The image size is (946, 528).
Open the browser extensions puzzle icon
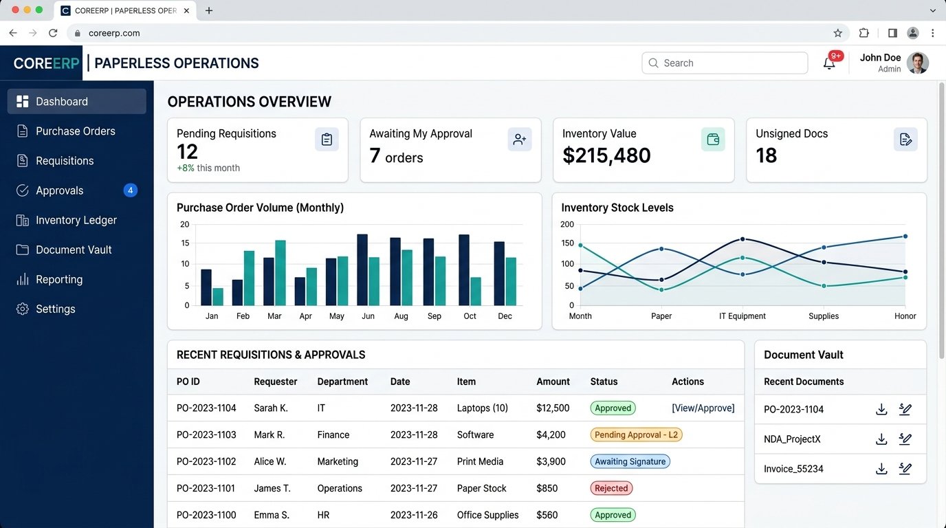864,33
